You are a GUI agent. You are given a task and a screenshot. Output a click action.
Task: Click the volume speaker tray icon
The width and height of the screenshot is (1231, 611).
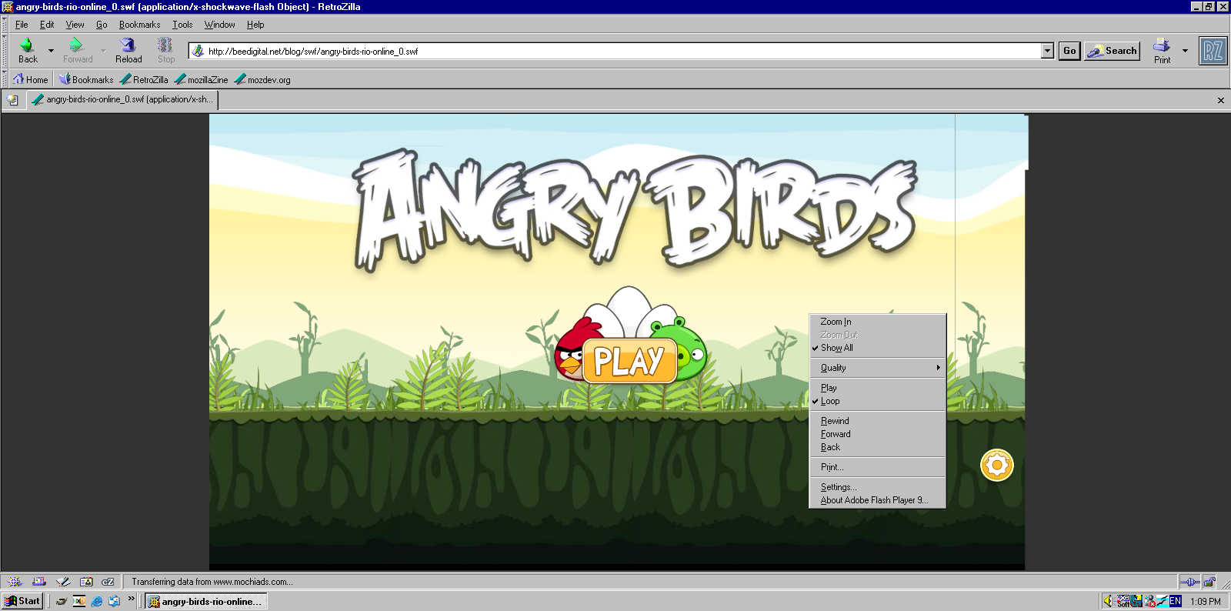tap(1108, 601)
